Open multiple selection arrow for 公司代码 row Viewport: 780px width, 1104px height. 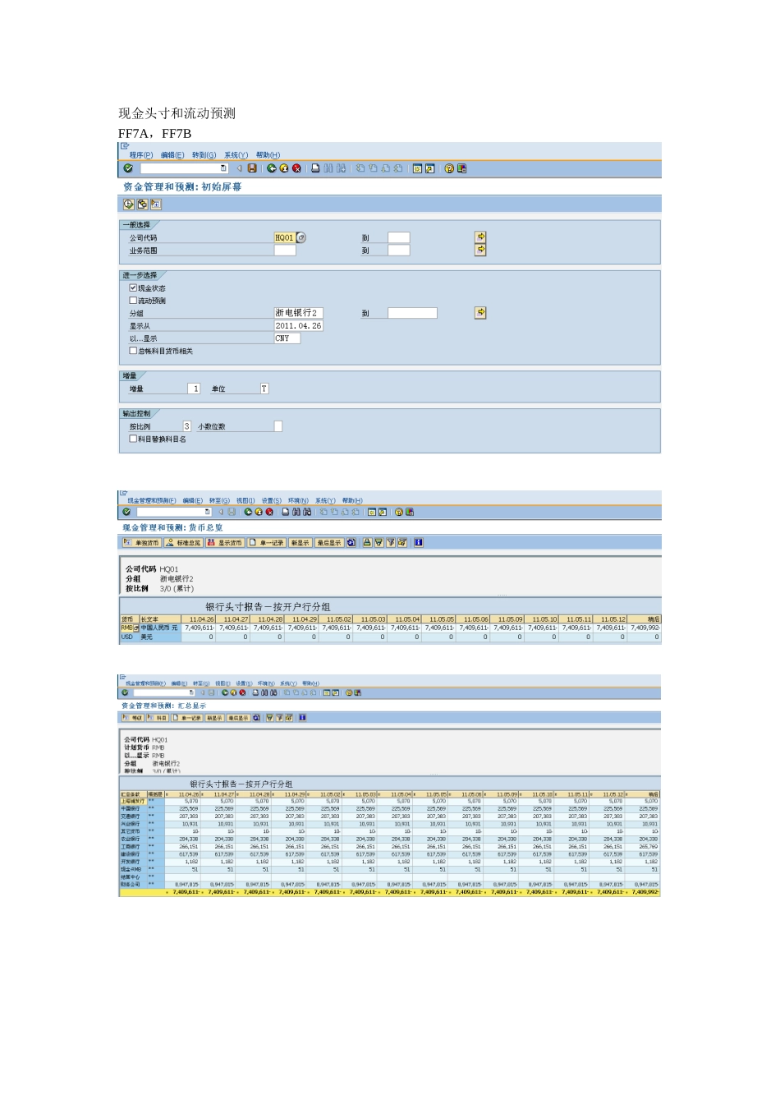(x=480, y=237)
